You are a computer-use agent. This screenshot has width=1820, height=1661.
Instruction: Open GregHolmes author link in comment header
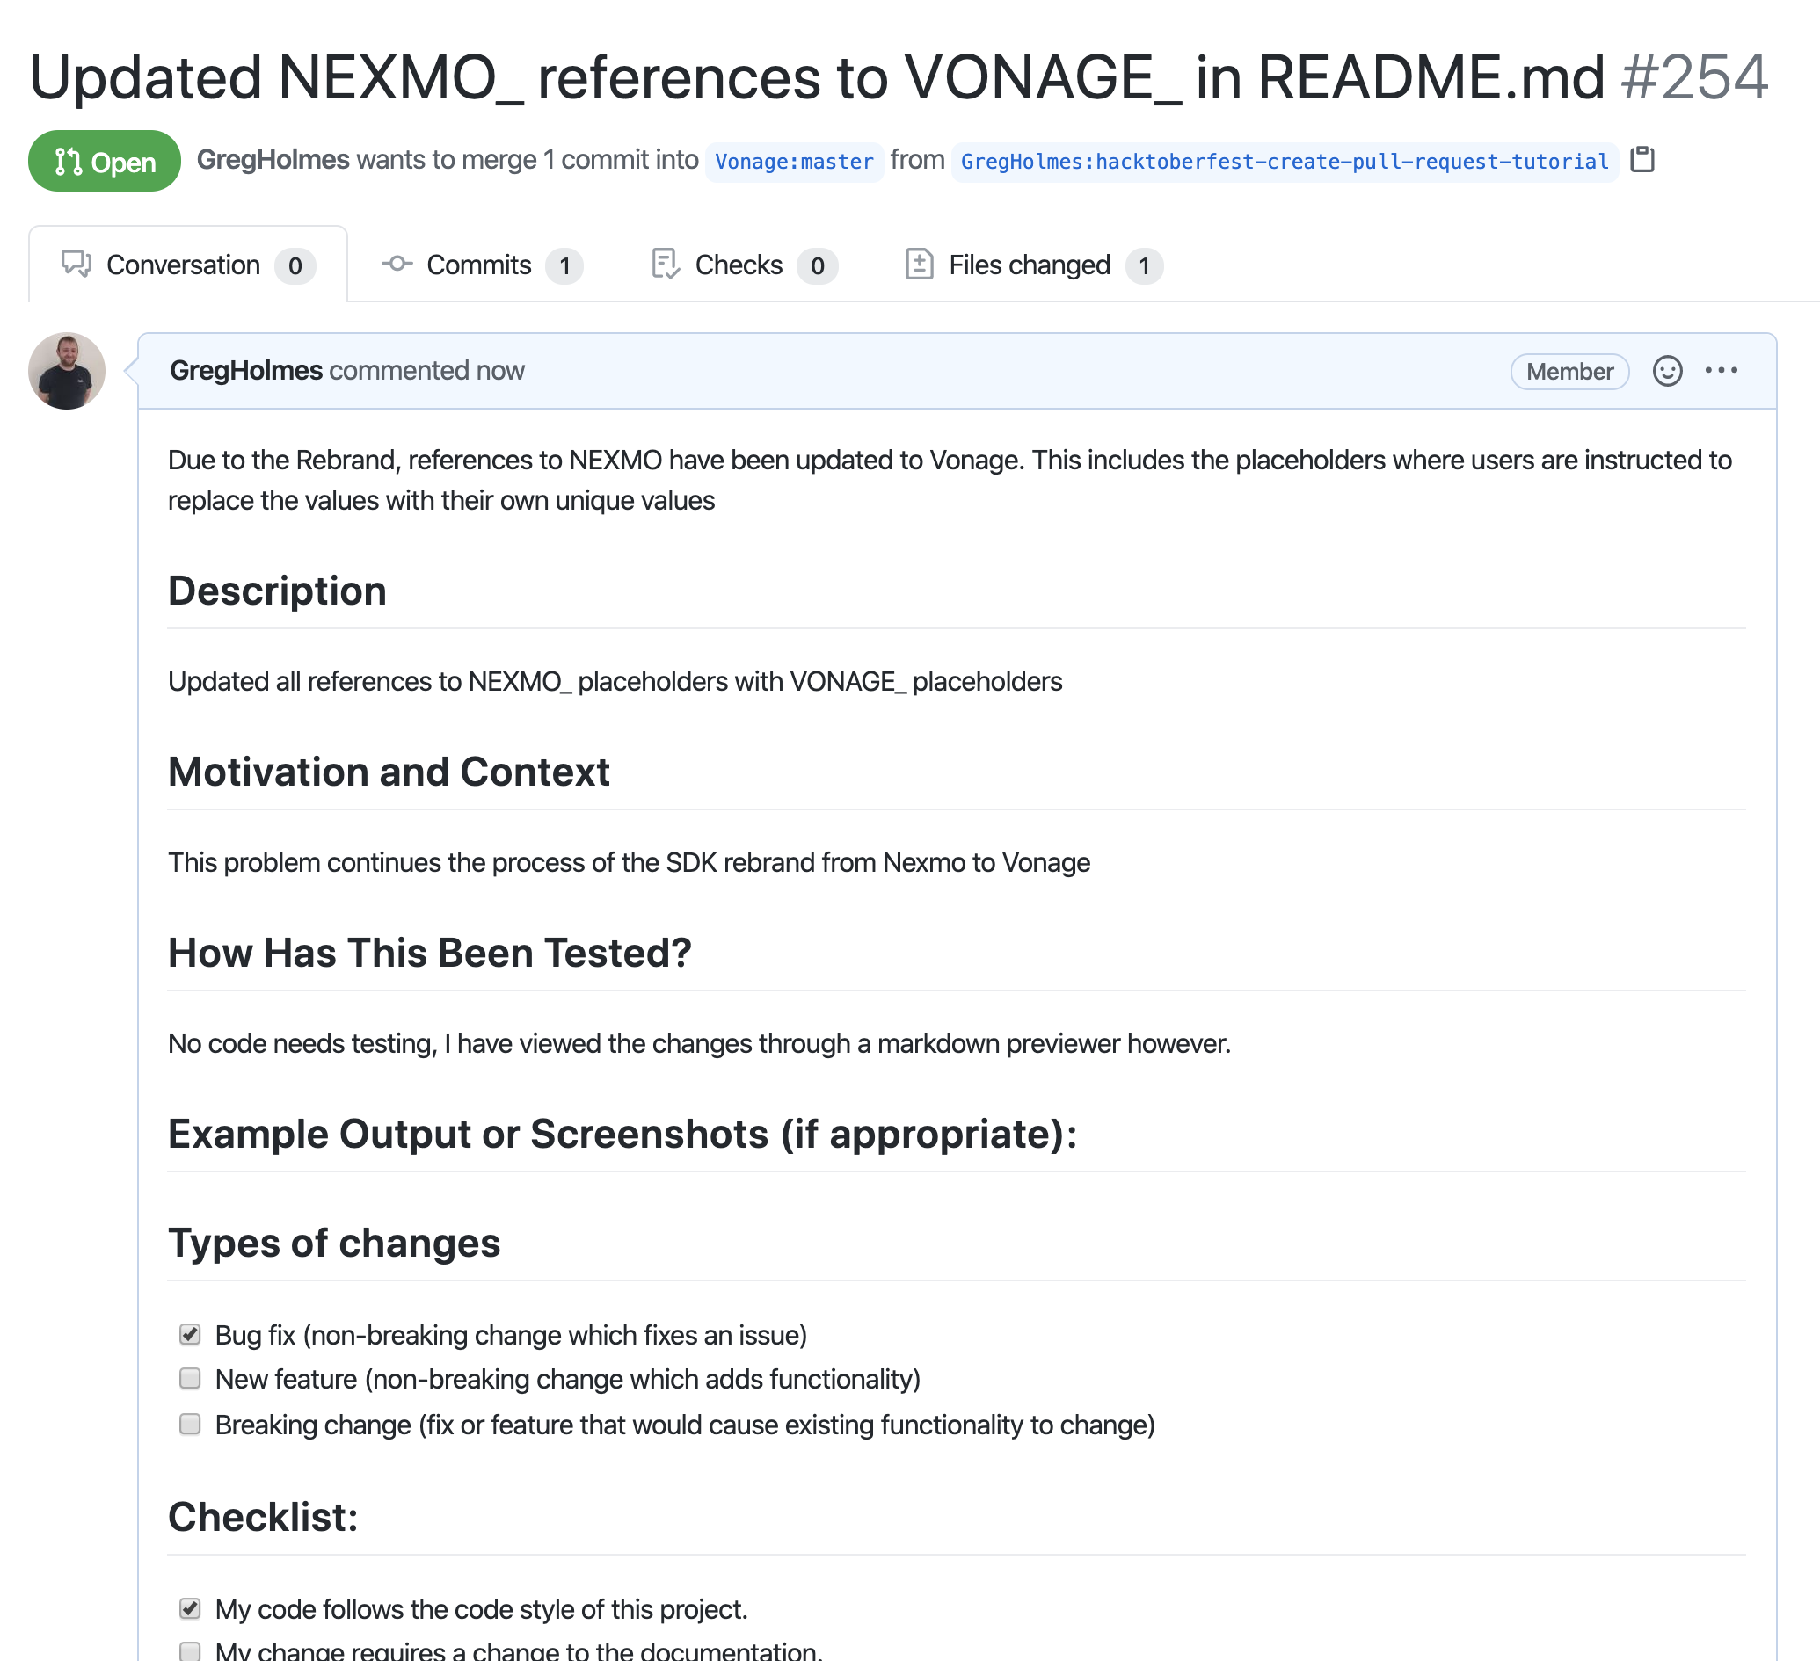pyautogui.click(x=245, y=371)
